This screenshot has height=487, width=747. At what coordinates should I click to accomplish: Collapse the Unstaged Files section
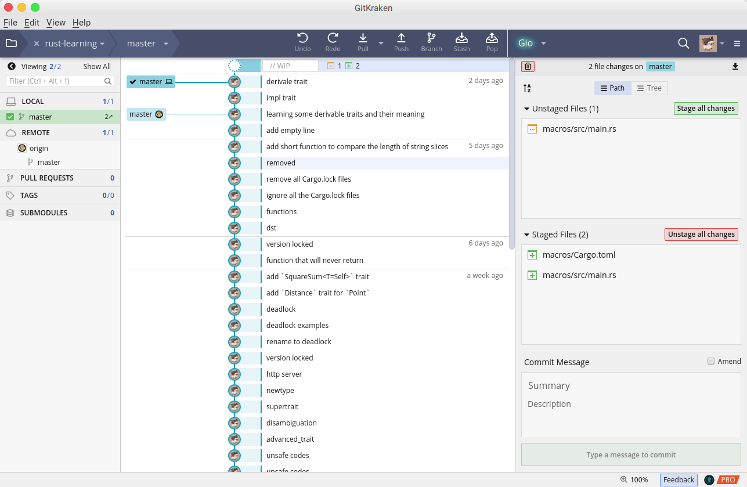pos(526,109)
